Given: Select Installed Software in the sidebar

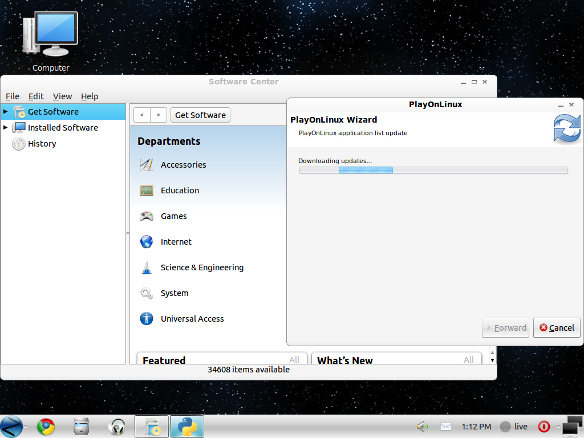Looking at the screenshot, I should coord(63,128).
